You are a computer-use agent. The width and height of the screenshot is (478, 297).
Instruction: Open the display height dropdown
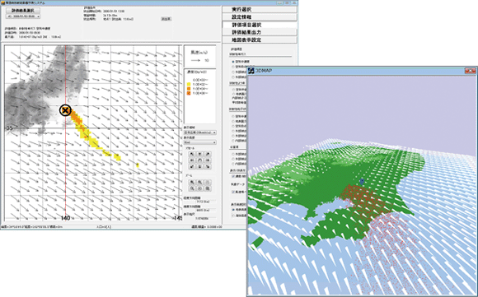pos(200,142)
